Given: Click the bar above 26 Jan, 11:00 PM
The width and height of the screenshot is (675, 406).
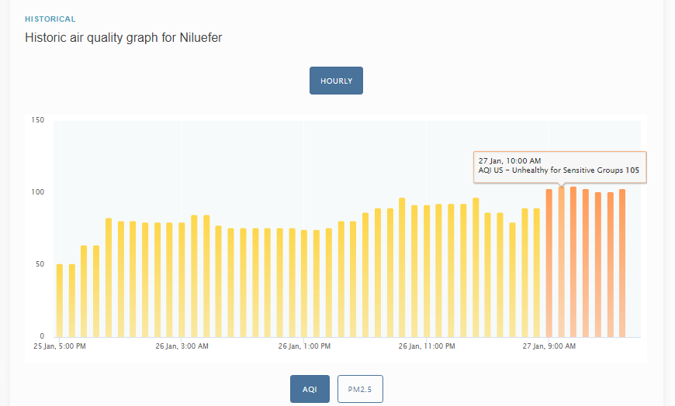Looking at the screenshot, I should (427, 271).
